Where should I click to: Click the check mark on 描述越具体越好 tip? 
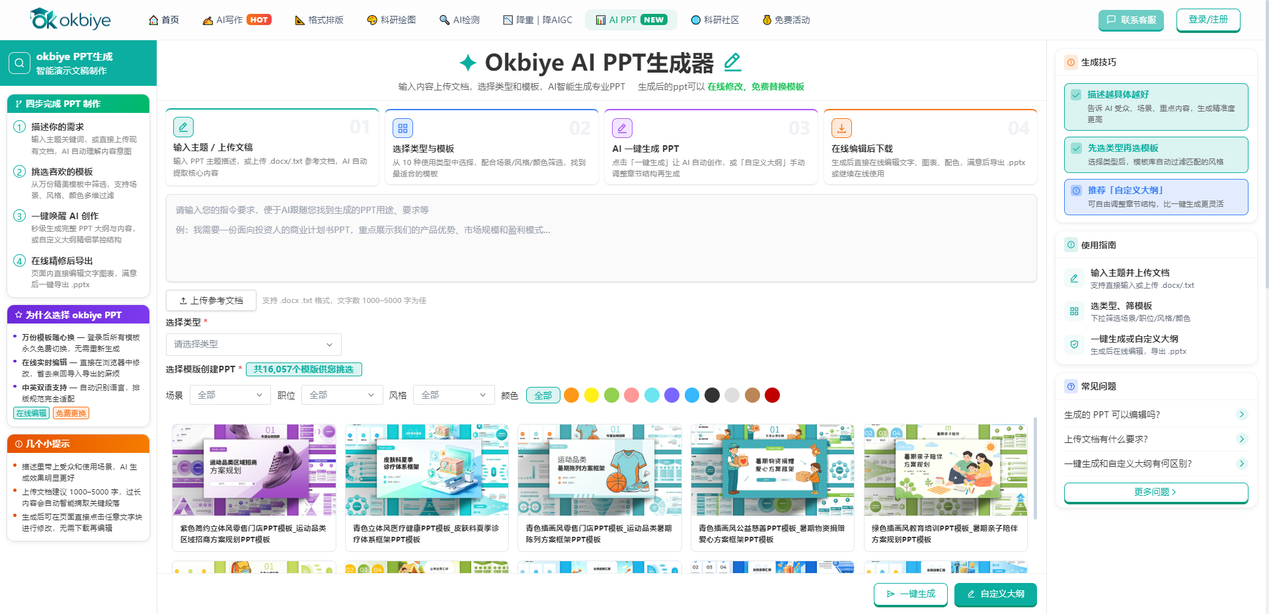pos(1076,95)
